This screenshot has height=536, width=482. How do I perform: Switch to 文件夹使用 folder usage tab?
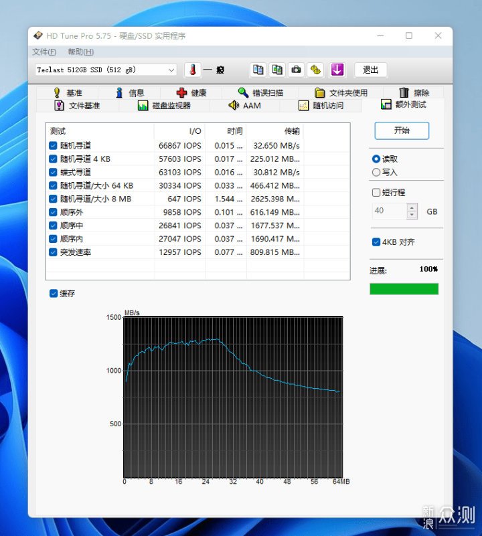click(x=341, y=92)
